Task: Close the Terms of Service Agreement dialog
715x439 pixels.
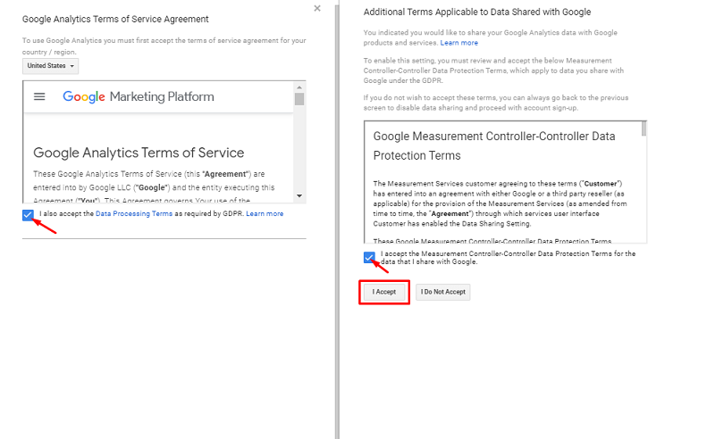Action: [x=317, y=8]
